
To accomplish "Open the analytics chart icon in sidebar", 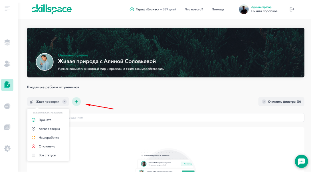I will pyautogui.click(x=7, y=127).
